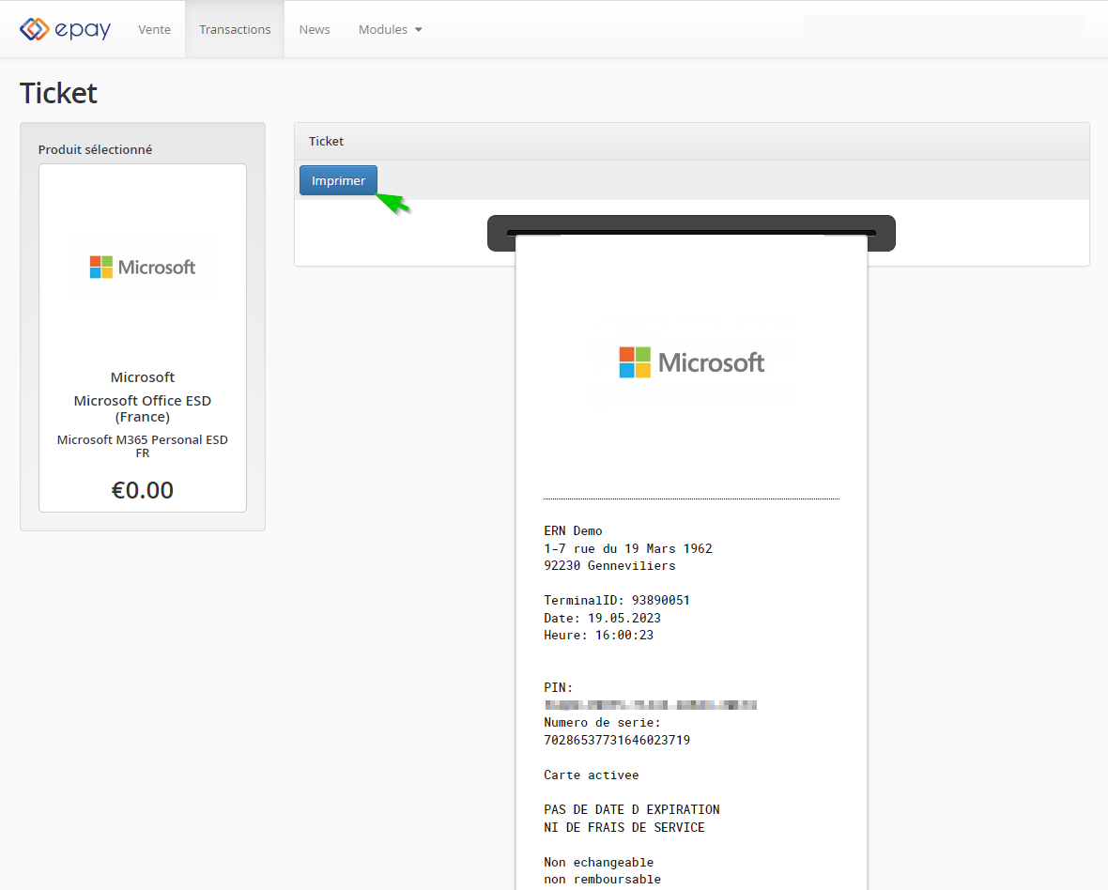Click the 'ERN Demo' line on receipt
The height and width of the screenshot is (890, 1108).
click(x=573, y=530)
